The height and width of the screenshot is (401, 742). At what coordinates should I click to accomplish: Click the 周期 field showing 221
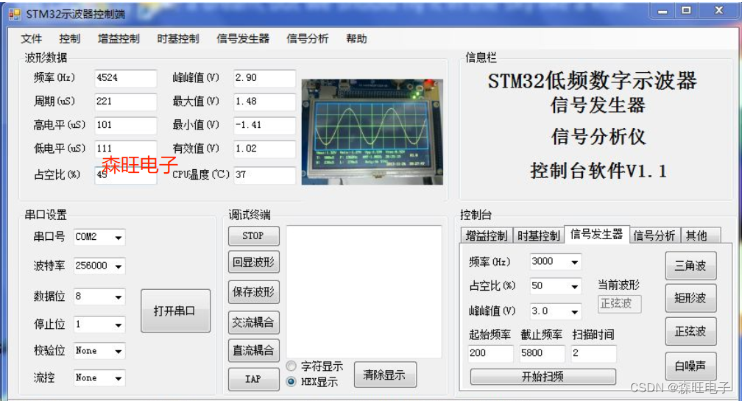(125, 102)
